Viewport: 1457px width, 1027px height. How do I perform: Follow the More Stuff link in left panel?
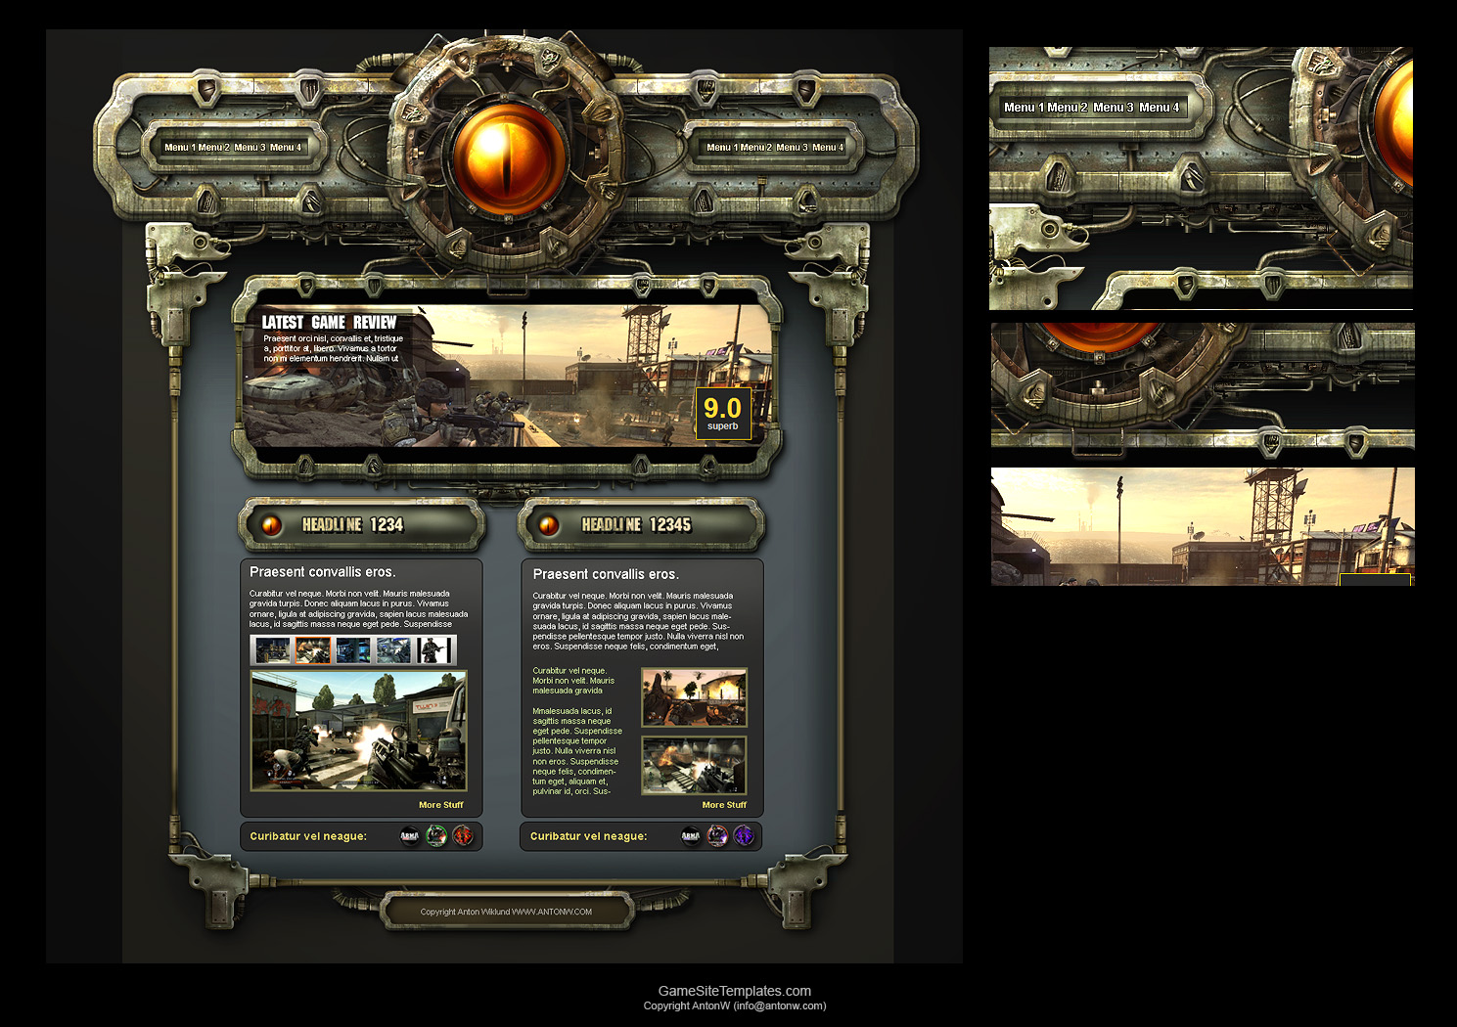coord(440,805)
